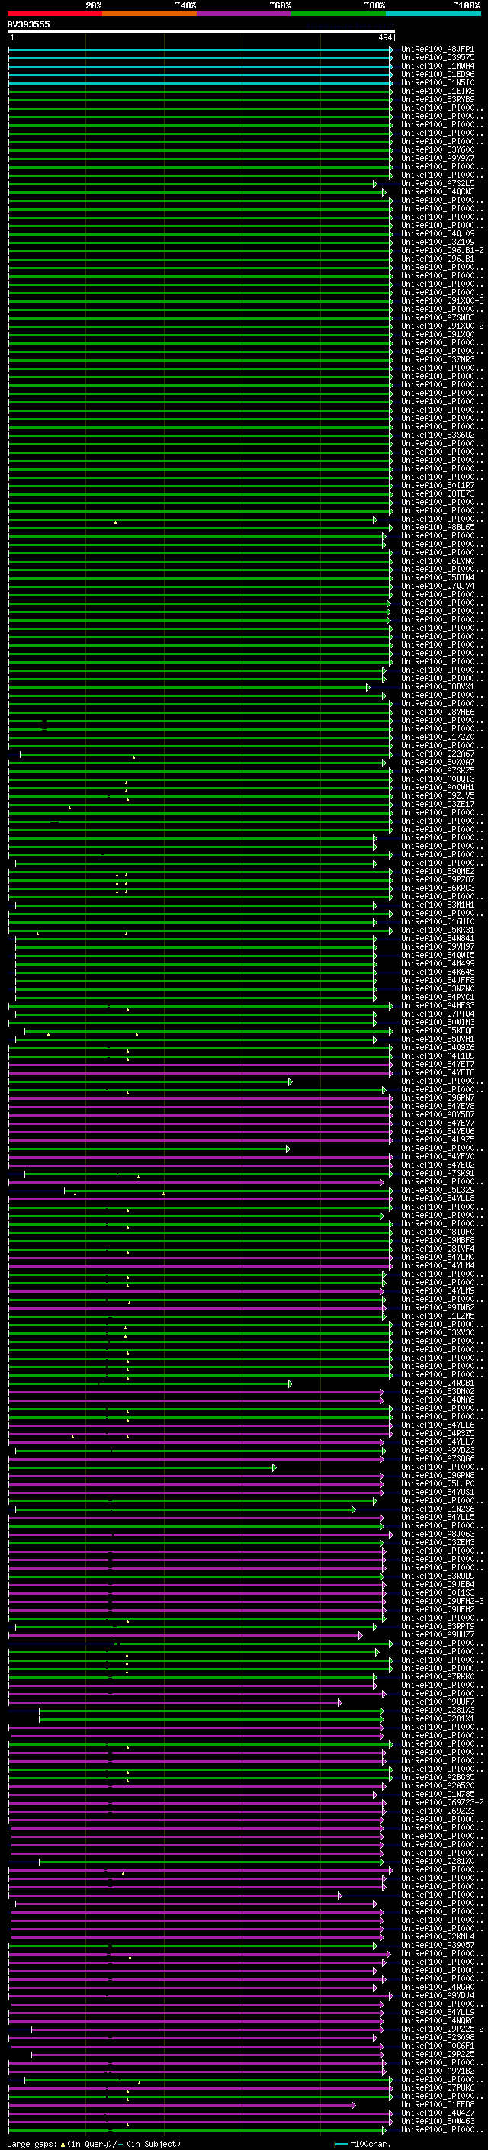Select the UniRef100_Q7PTQ4 label
This screenshot has height=2150, width=488.
(x=437, y=1014)
